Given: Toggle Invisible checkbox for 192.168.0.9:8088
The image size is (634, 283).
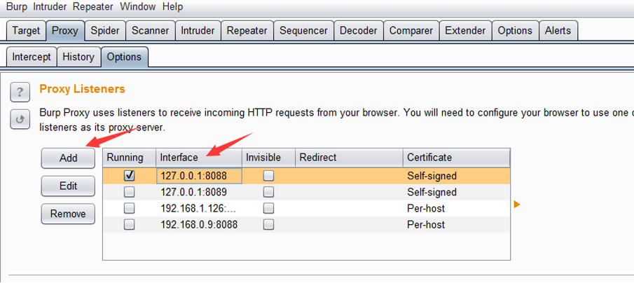Looking at the screenshot, I should click(x=268, y=224).
